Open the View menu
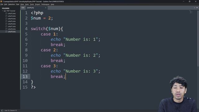This screenshot has width=199, height=112. pos(22,4)
